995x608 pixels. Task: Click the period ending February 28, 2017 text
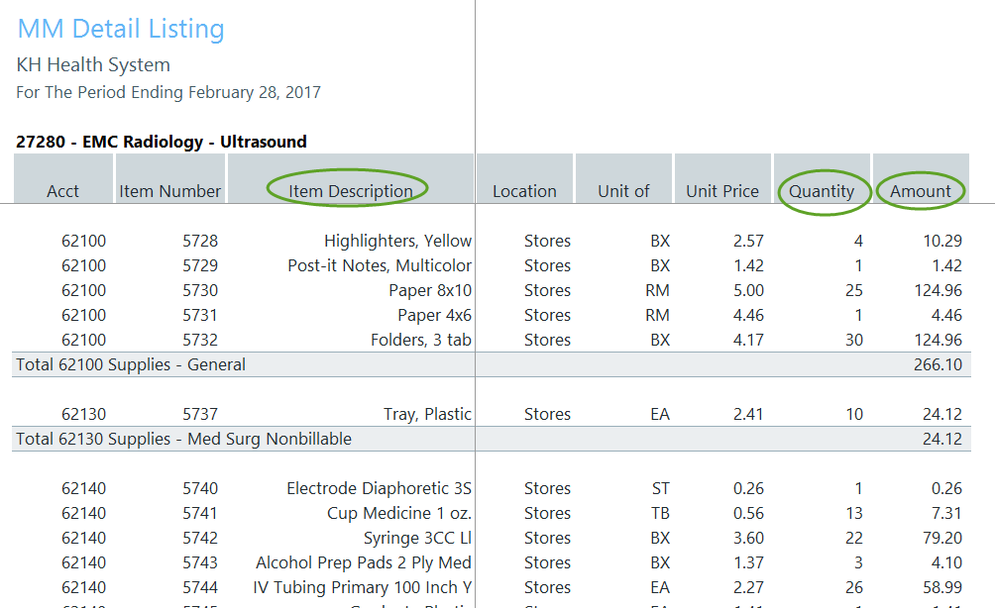(x=168, y=92)
